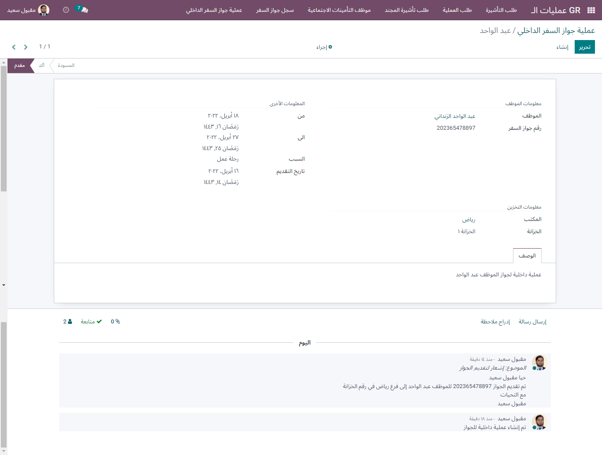Click the ١٦ أبريل، ٢٠٢٢ submission date

(x=223, y=171)
